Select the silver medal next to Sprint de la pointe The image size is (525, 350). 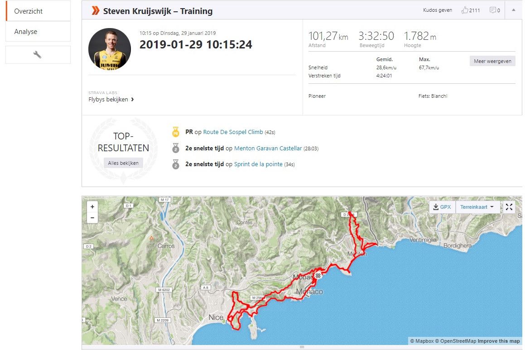[x=176, y=164]
